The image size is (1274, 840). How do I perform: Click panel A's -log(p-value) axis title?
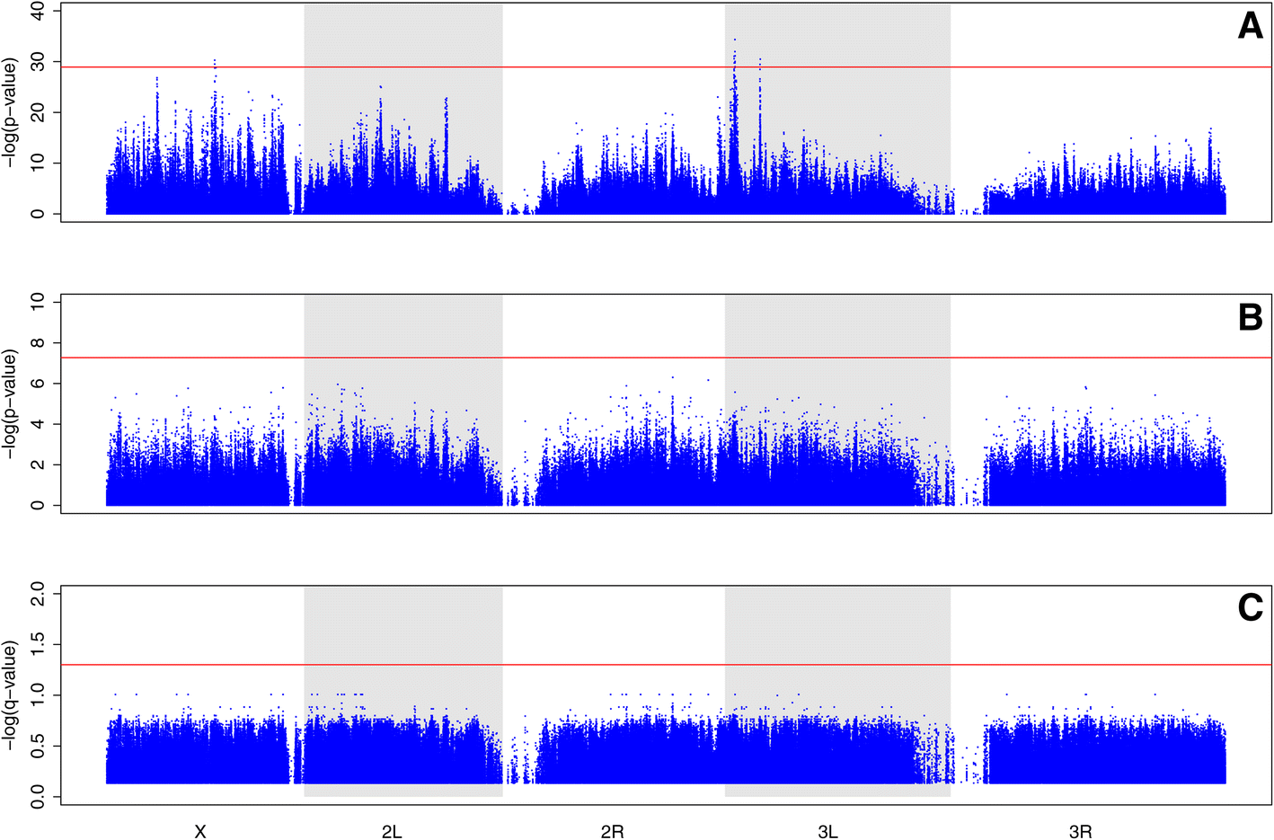10,112
